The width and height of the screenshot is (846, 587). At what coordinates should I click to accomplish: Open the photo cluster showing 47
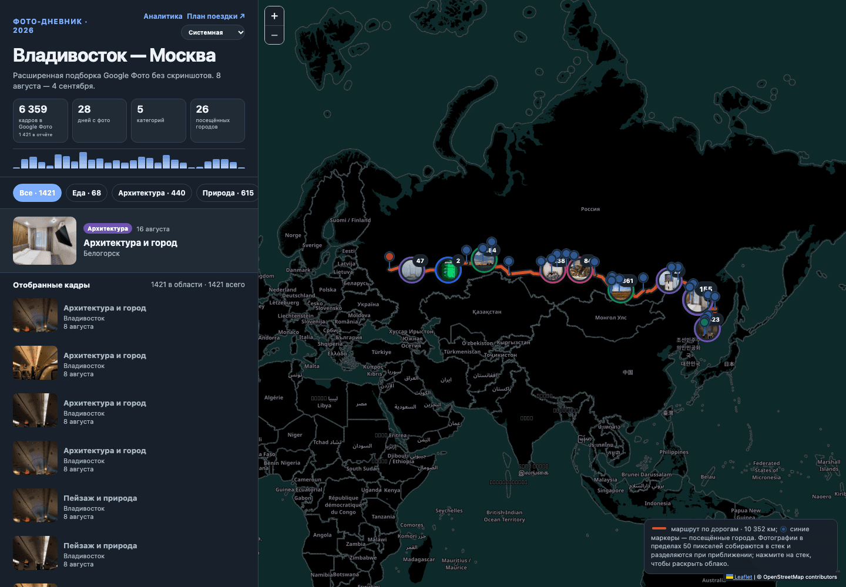[412, 269]
